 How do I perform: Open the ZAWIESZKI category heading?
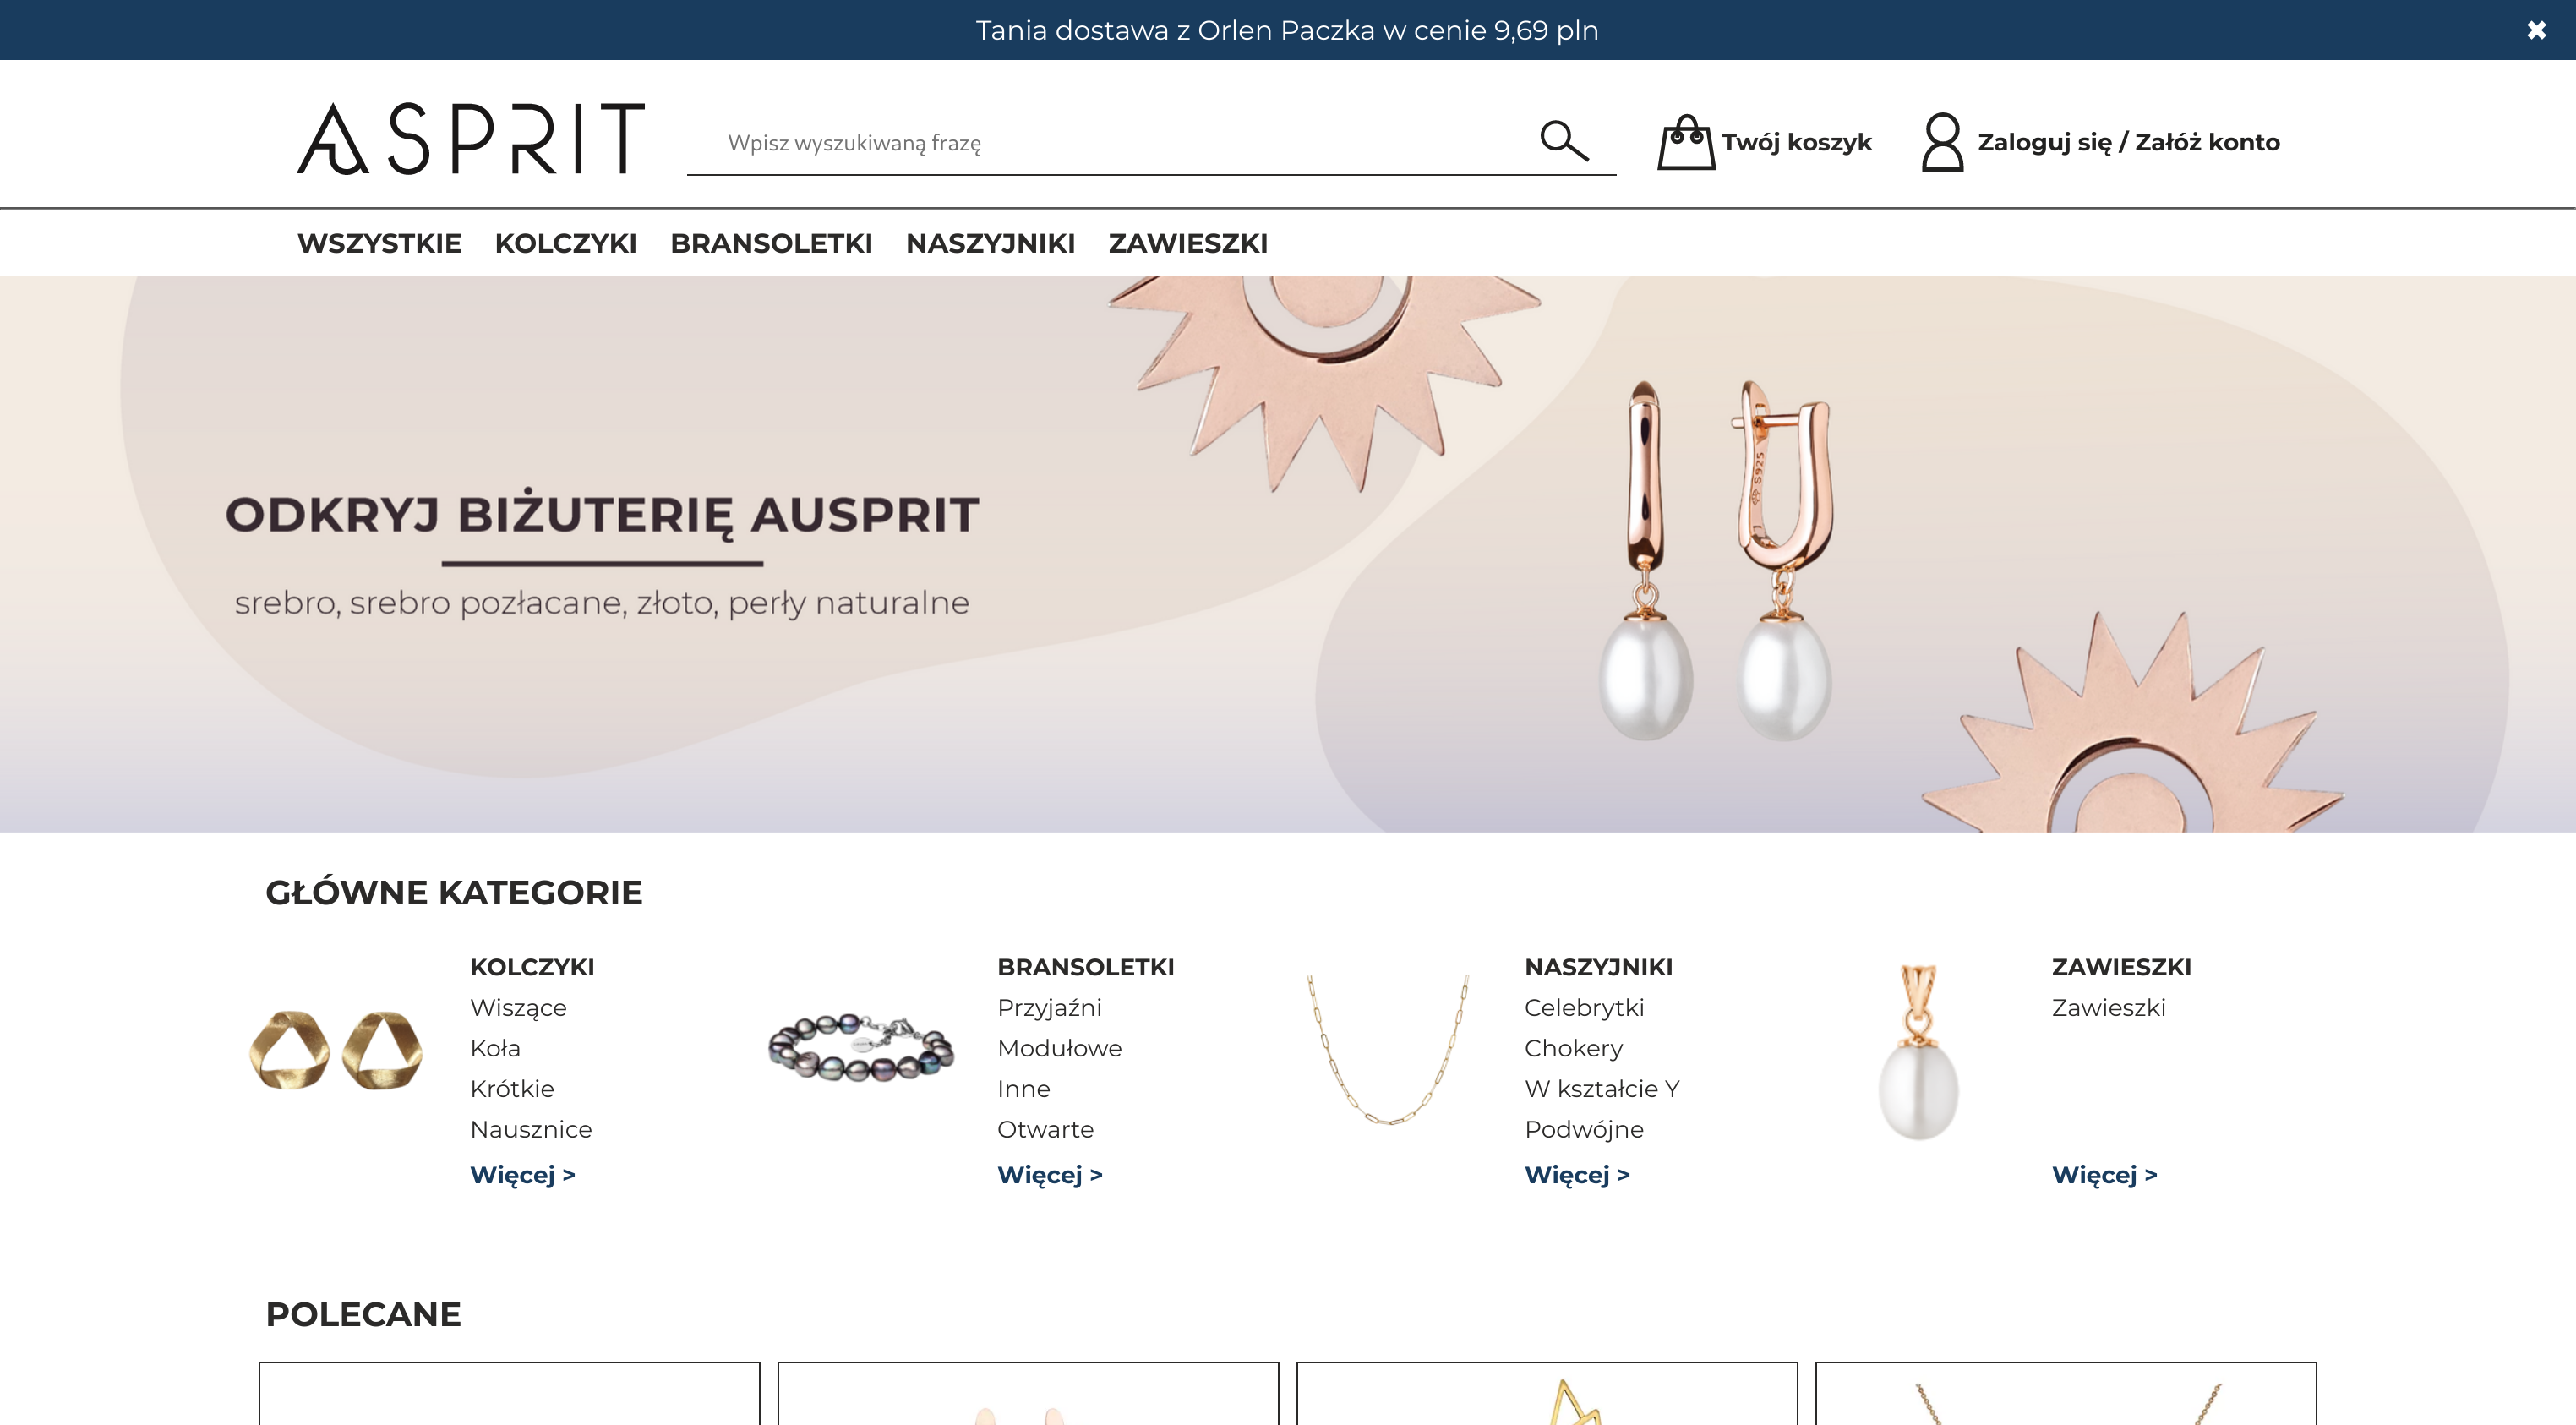(2121, 967)
